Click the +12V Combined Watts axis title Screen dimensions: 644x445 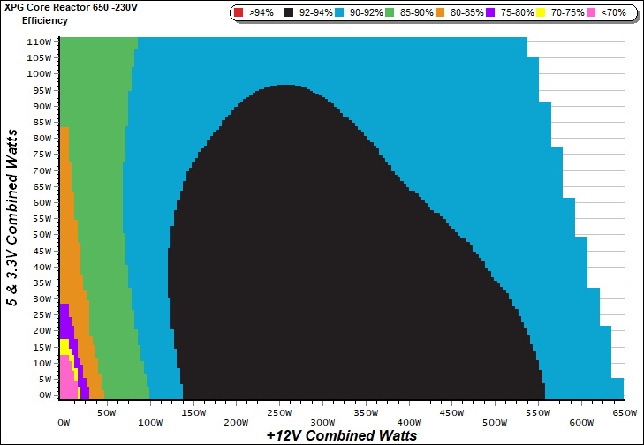pyautogui.click(x=341, y=435)
